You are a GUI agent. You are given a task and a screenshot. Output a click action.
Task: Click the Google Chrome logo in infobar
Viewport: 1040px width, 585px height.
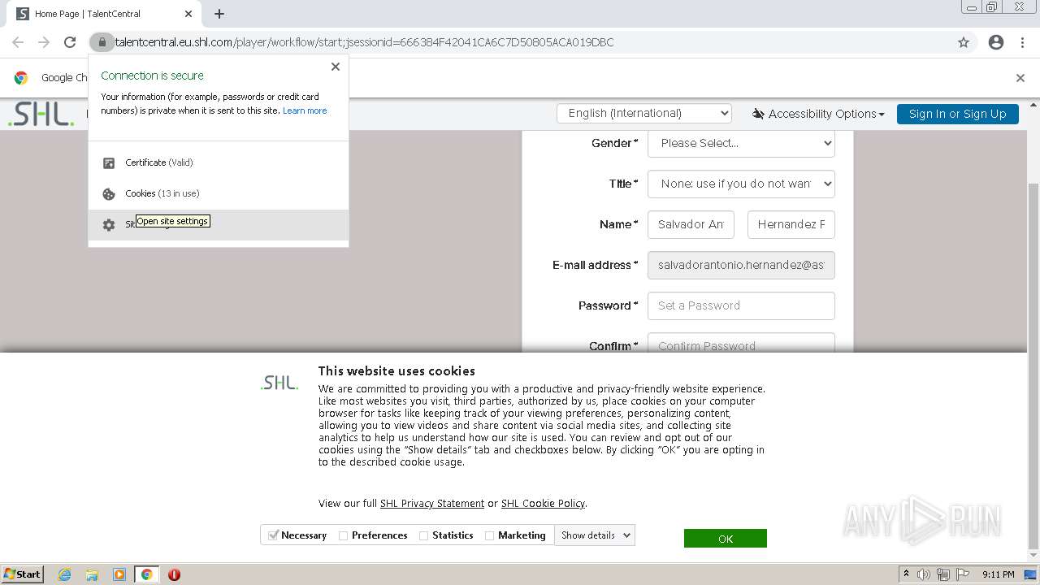point(21,78)
